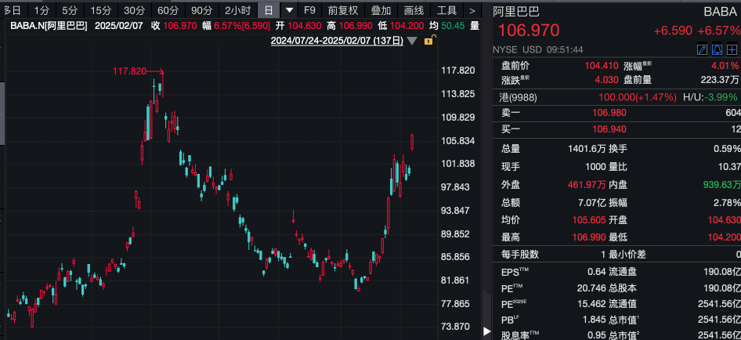This screenshot has height=340, width=741.
Task: Switch chart to 30分 period
Action: coord(134,10)
